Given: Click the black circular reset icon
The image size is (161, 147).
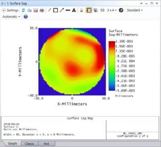Looking at the screenshot, I should click(x=121, y=10).
